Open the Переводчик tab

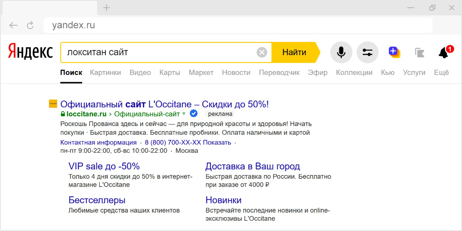(279, 72)
